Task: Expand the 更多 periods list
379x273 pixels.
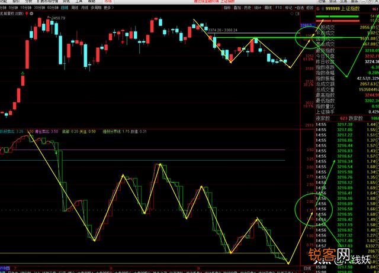Action: [108, 8]
